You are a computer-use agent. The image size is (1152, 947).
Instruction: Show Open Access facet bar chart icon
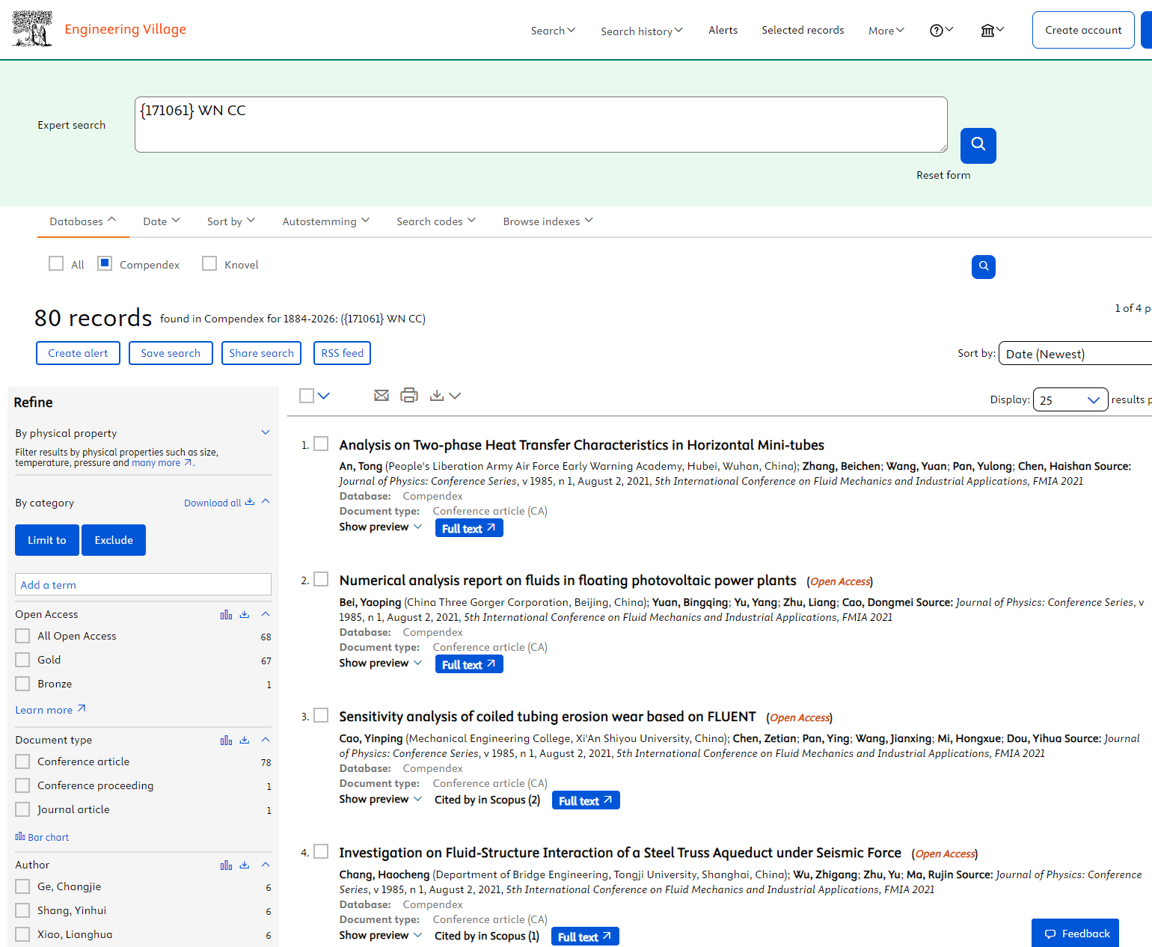(x=226, y=615)
